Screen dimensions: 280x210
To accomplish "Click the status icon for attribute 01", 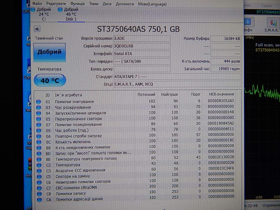I will tap(38, 102).
